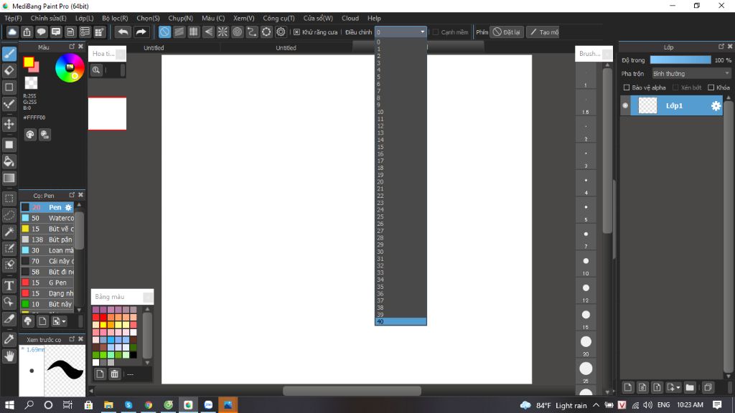This screenshot has height=413, width=735.
Task: Enable Xén bớt clipping checkbox
Action: pos(675,87)
